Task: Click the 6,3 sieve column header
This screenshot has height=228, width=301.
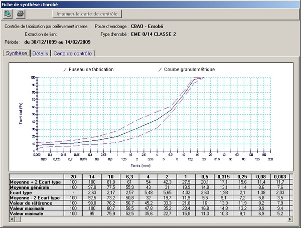Action: coord(129,176)
